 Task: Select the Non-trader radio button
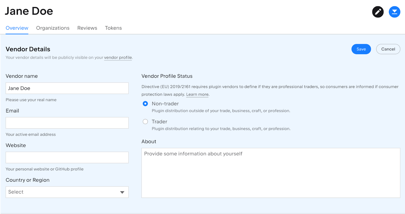[x=145, y=104]
